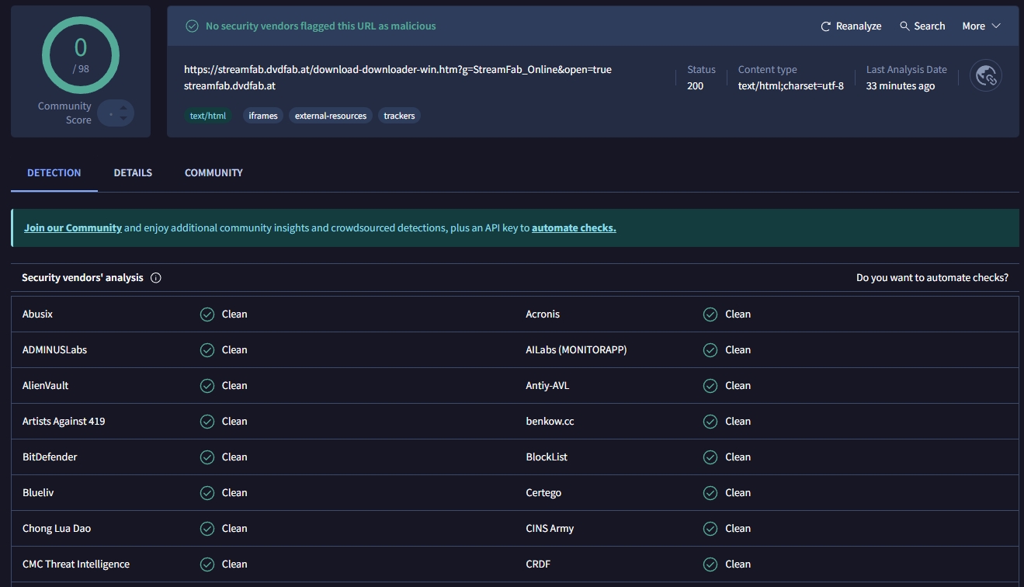
Task: Click the Clean checkmark beside BitDefender
Action: click(x=207, y=457)
